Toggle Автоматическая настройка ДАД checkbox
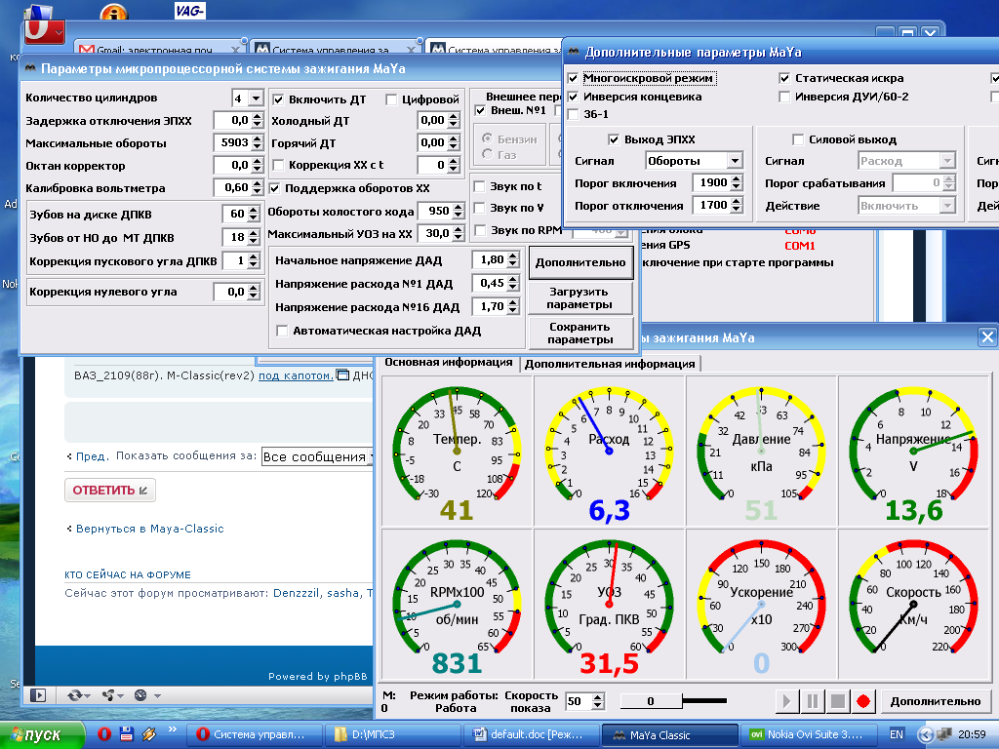 pyautogui.click(x=283, y=331)
